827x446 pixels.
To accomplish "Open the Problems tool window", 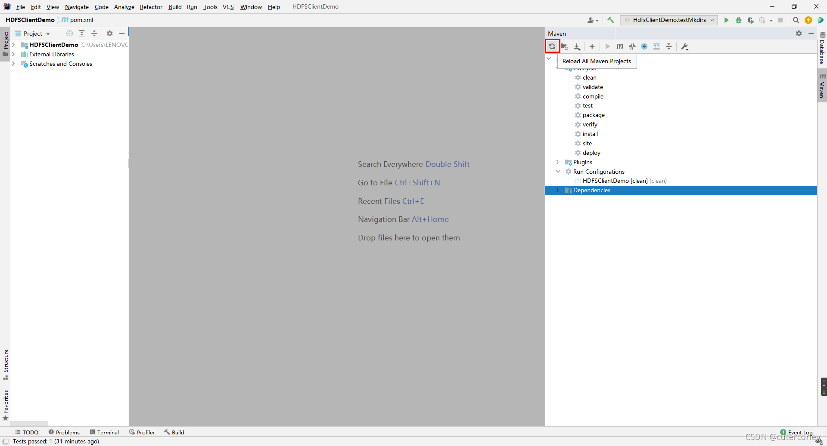I will point(64,432).
